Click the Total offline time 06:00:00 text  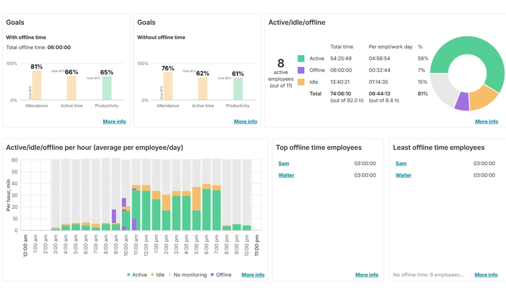[x=38, y=48]
